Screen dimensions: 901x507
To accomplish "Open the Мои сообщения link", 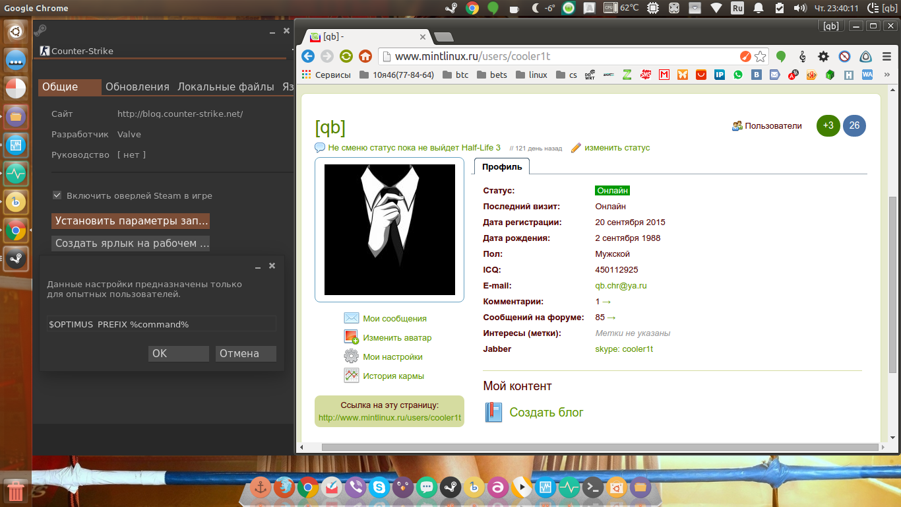I will pyautogui.click(x=394, y=318).
